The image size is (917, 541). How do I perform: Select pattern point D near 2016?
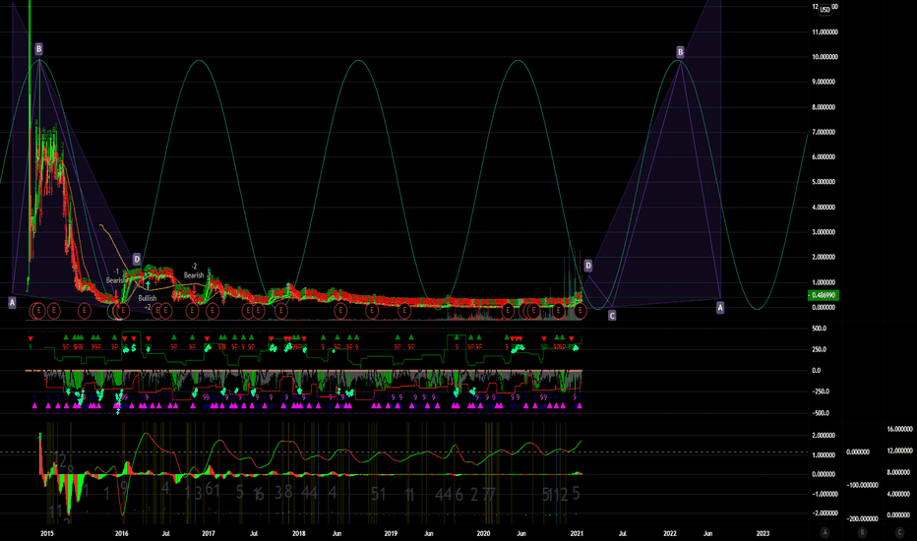pyautogui.click(x=136, y=259)
